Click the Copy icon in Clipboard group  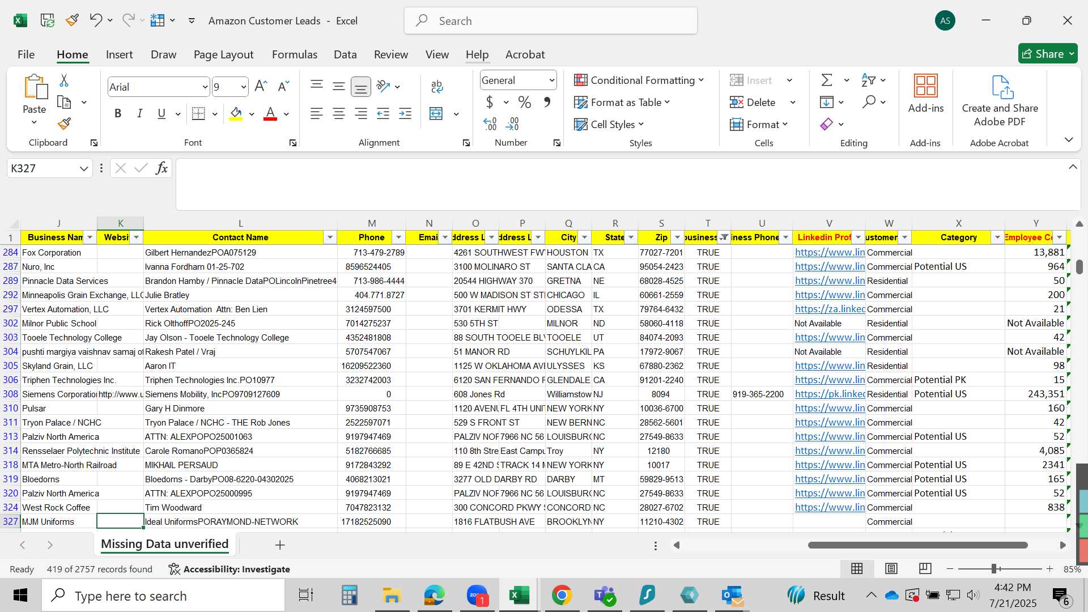(x=64, y=103)
